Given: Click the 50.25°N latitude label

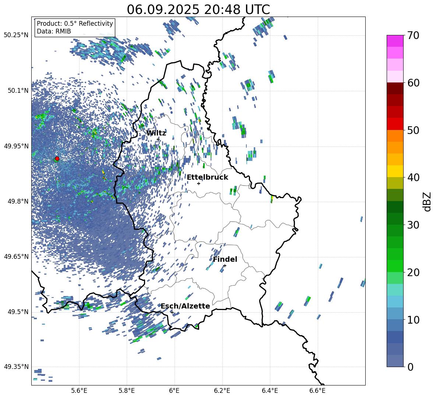Looking at the screenshot, I should pyautogui.click(x=16, y=35).
